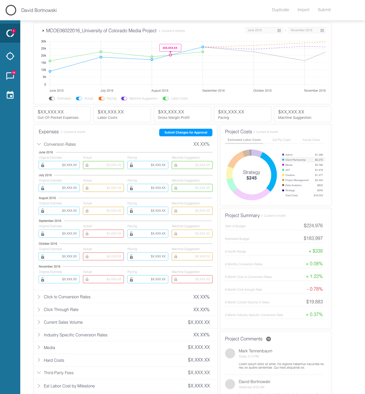Image resolution: width=365 pixels, height=394 pixels.
Task: Click the highlighted pink chart data point
Action: click(170, 55)
